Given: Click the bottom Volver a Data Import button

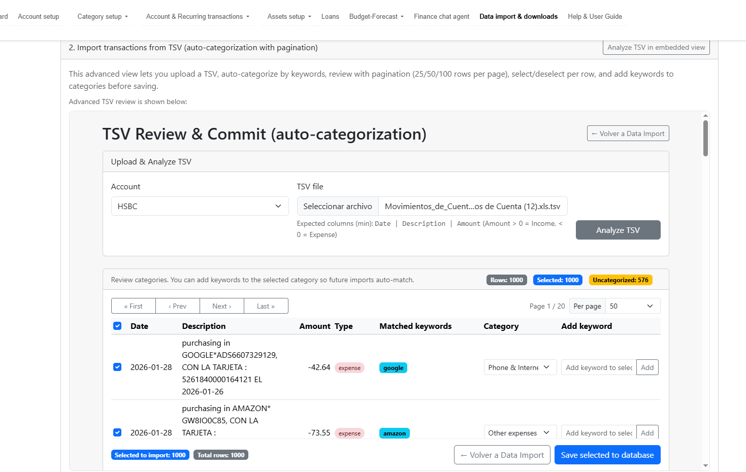Looking at the screenshot, I should click(502, 455).
